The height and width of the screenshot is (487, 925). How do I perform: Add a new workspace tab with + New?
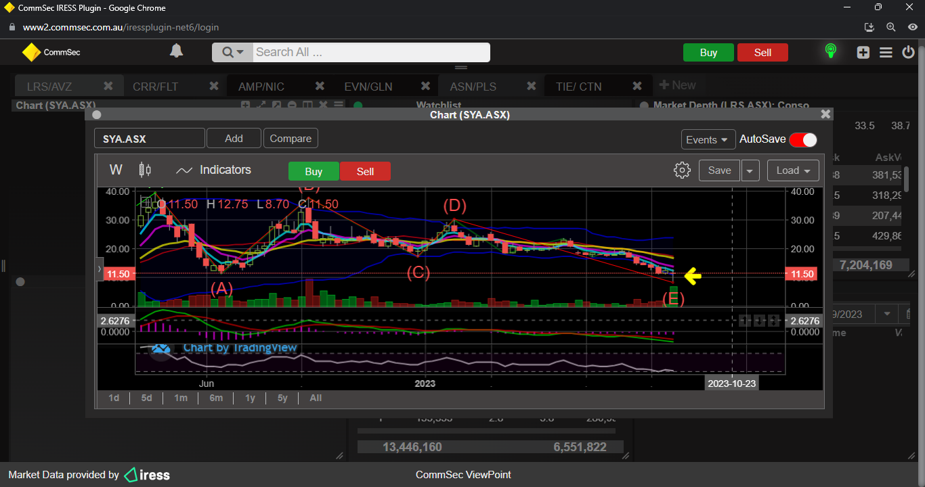pyautogui.click(x=677, y=85)
